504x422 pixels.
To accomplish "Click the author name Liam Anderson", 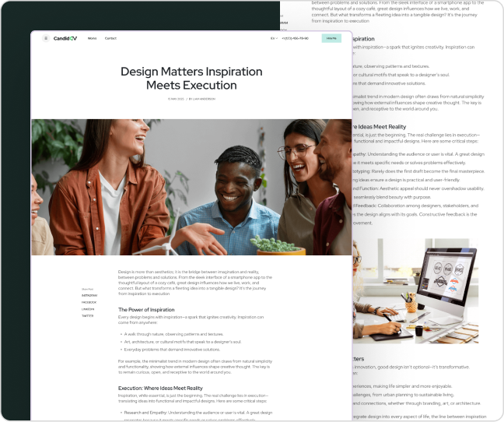I will 202,99.
